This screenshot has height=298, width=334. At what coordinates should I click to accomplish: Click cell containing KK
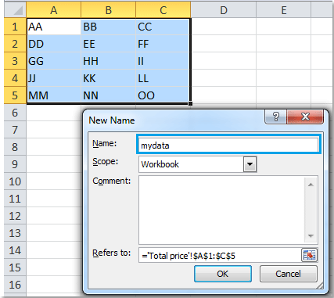[109, 78]
